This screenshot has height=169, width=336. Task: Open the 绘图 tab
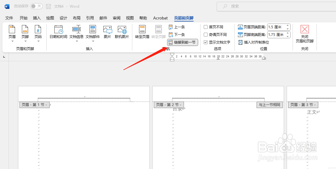tap(50, 18)
